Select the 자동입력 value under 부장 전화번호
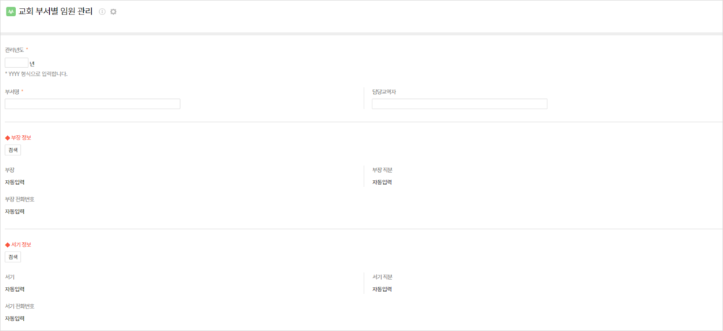Screen dimensions: 723x331 (14, 211)
